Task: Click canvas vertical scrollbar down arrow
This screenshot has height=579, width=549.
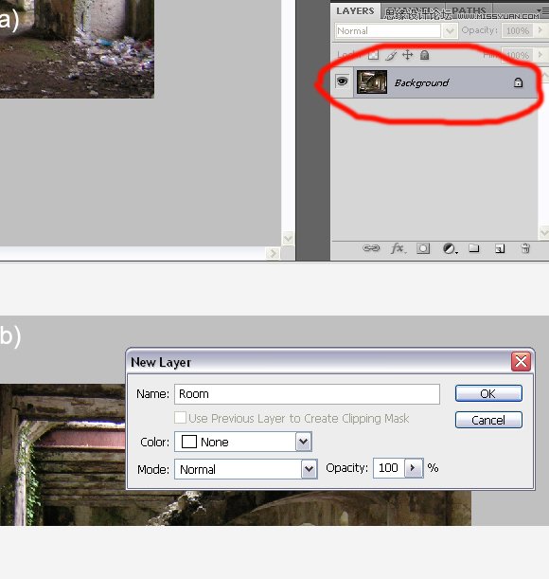Action: tap(288, 238)
